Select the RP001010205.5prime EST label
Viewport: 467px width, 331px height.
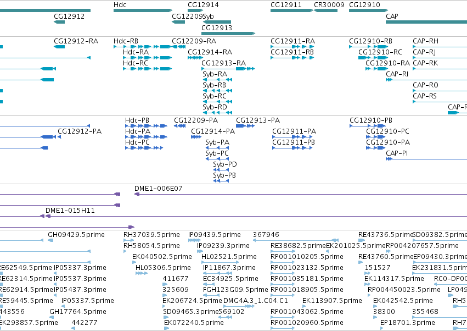(x=307, y=257)
